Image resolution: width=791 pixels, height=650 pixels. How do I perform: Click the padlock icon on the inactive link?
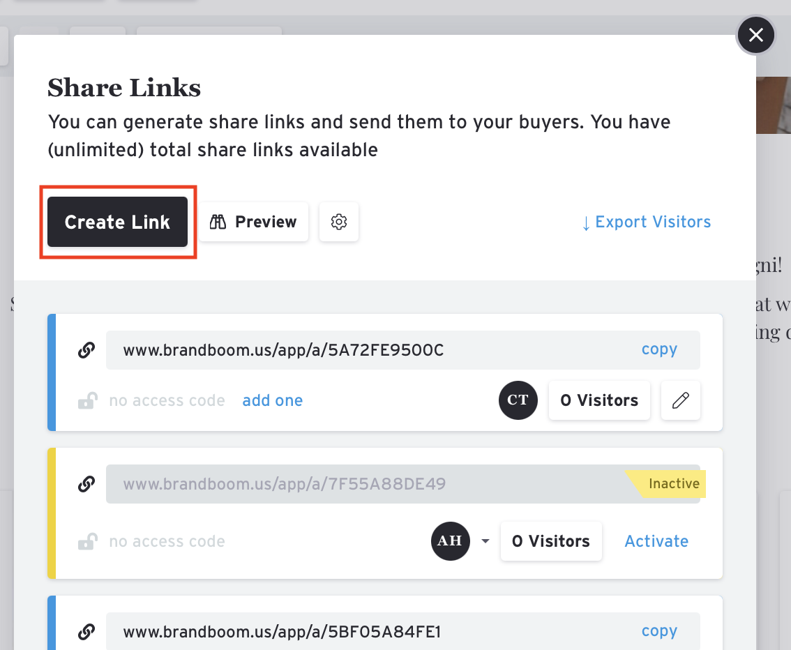click(x=88, y=541)
